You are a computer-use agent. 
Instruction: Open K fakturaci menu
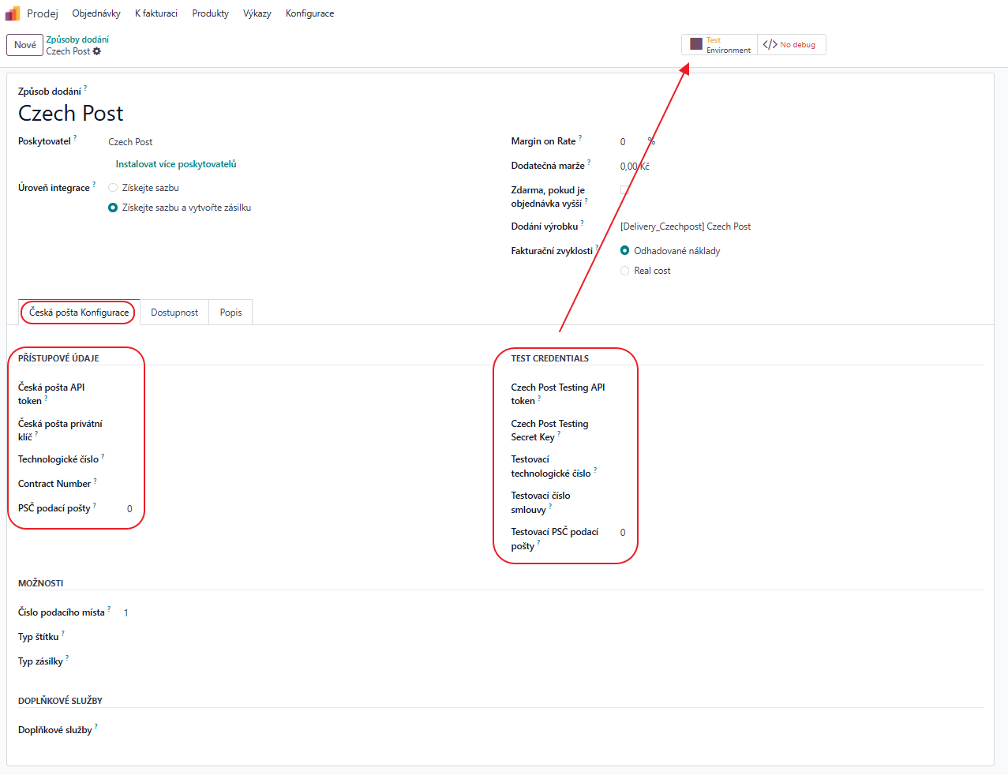(x=156, y=13)
